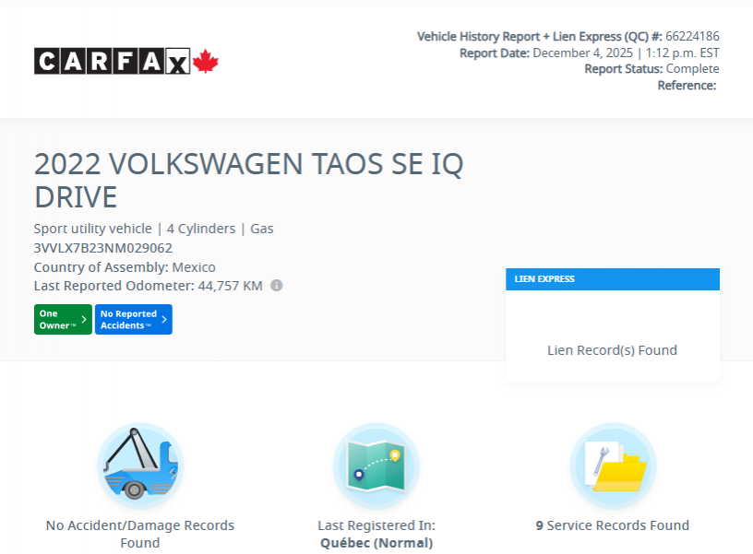Viewport: 753px width, 554px height.
Task: Click the tow truck accident records icon
Action: (x=139, y=465)
